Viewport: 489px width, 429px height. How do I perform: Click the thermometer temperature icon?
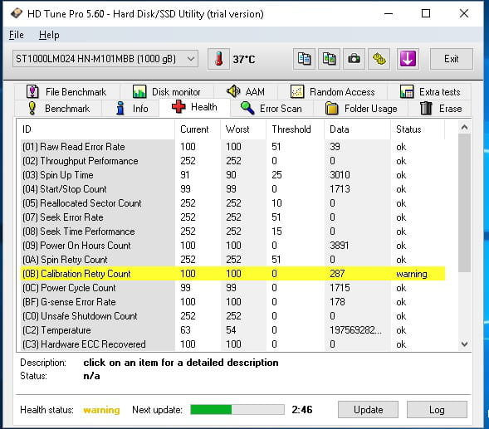pyautogui.click(x=218, y=59)
